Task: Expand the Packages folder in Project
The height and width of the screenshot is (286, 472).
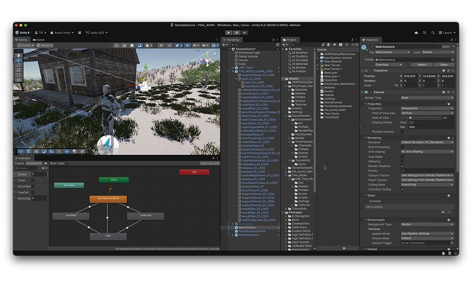Action: (283, 212)
